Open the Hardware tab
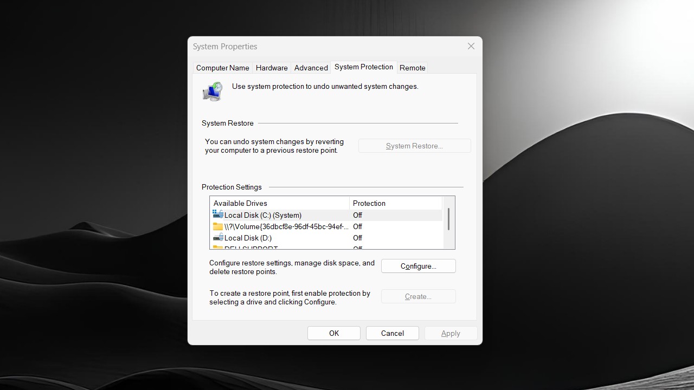 272,68
